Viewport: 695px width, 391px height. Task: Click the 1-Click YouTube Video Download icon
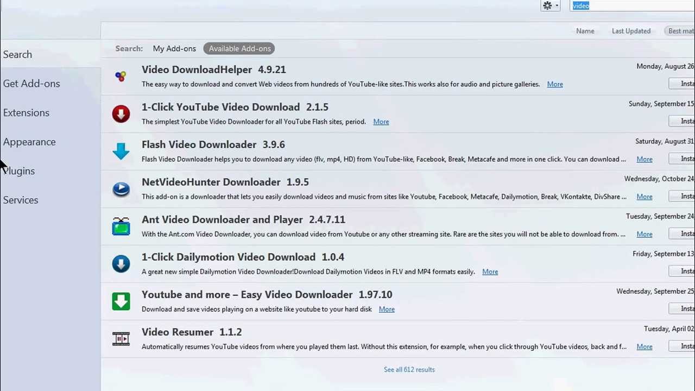121,113
